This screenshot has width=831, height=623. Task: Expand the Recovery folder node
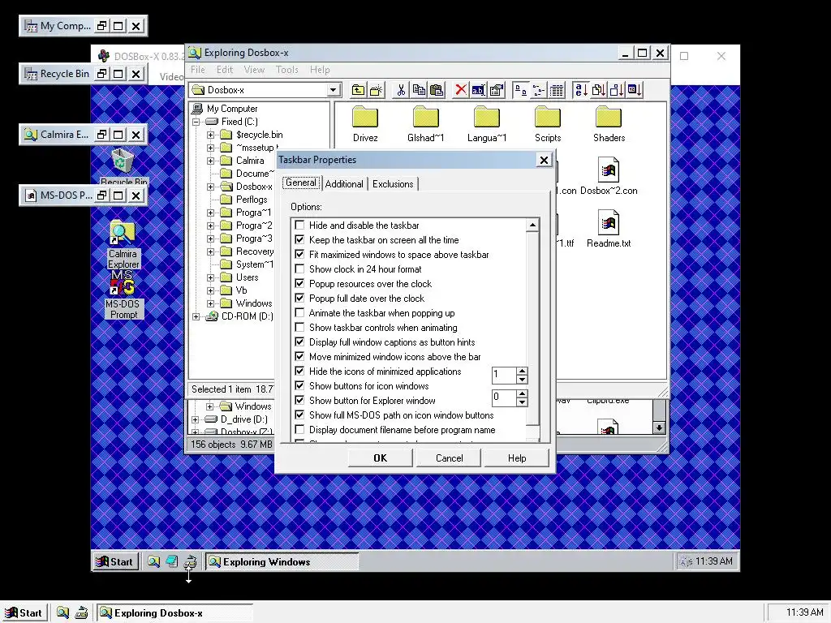(x=210, y=251)
